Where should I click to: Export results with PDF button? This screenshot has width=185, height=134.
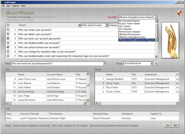pyautogui.click(x=175, y=126)
